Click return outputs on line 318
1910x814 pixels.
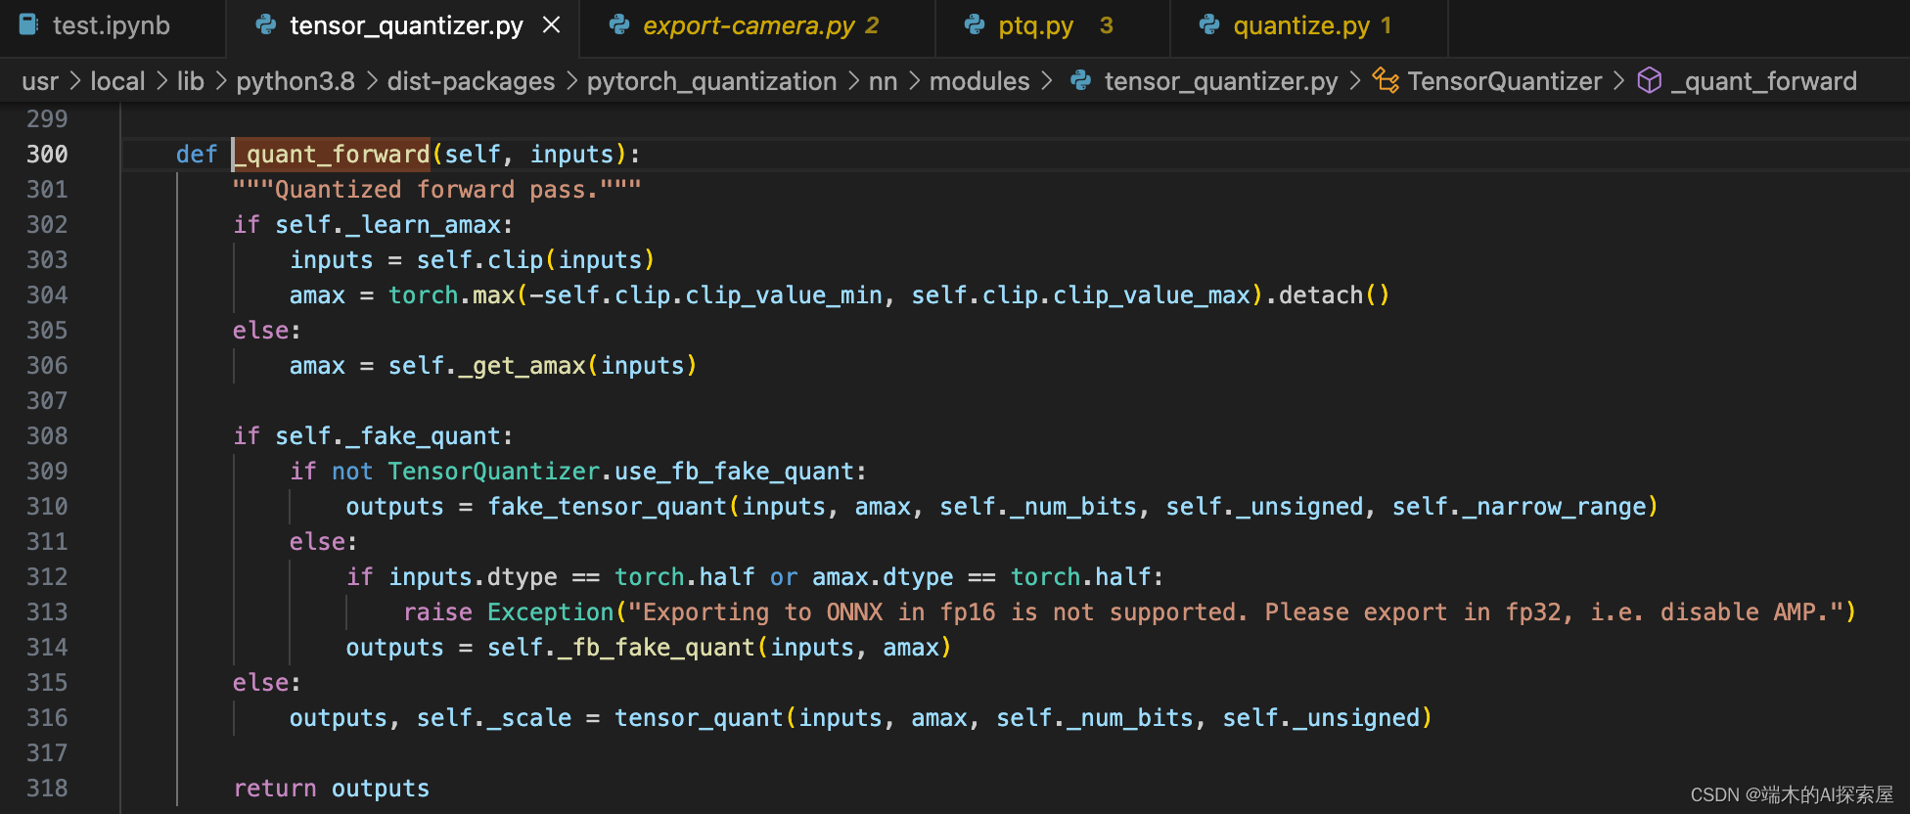point(332,789)
